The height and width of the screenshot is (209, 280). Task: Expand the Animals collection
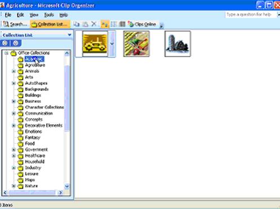point(14,71)
